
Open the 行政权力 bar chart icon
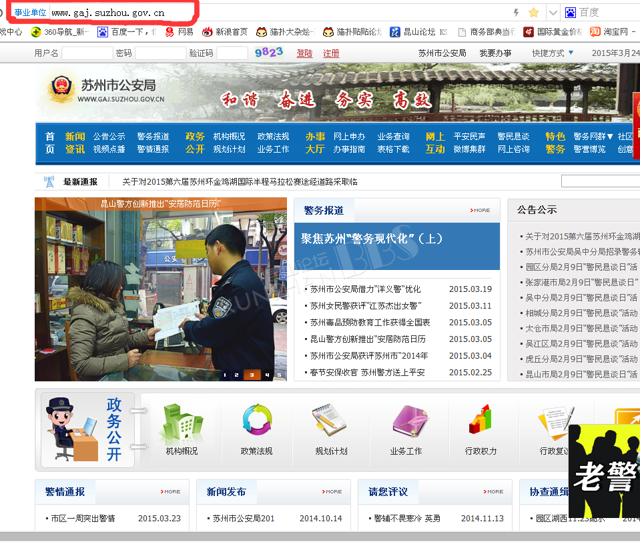481,423
